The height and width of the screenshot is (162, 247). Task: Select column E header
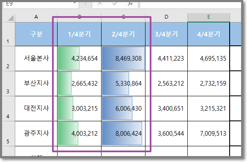(209, 17)
